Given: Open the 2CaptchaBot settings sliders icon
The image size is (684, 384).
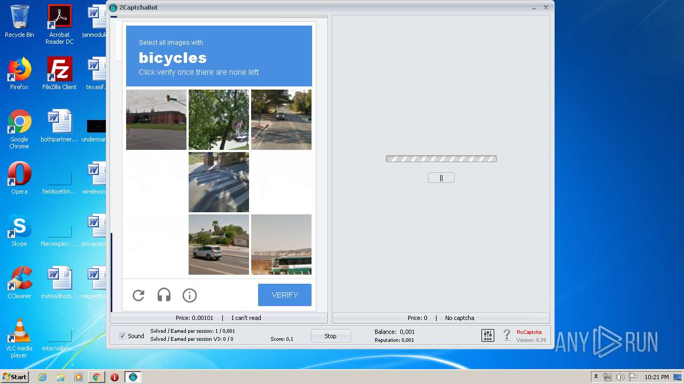Looking at the screenshot, I should [488, 335].
